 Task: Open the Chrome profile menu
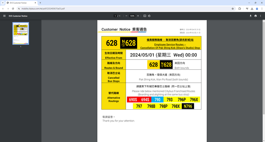tap(257, 9)
